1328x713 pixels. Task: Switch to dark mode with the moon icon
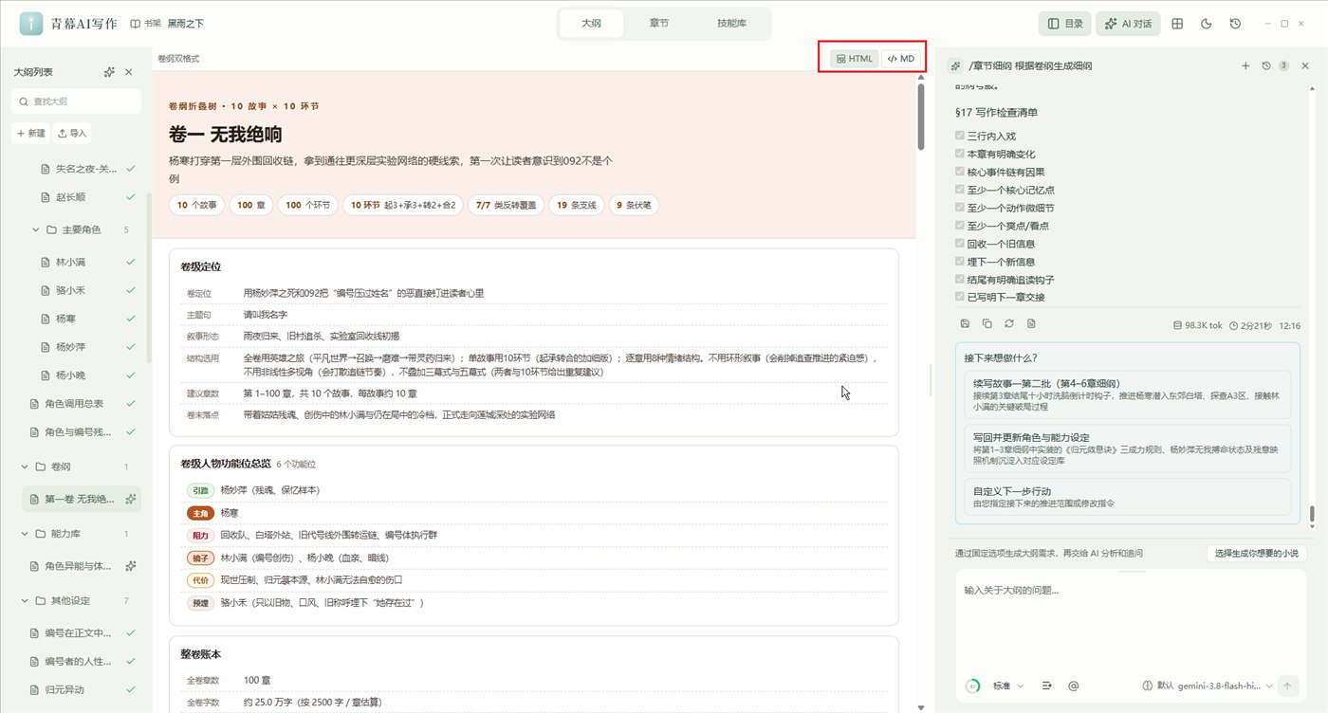point(1207,24)
